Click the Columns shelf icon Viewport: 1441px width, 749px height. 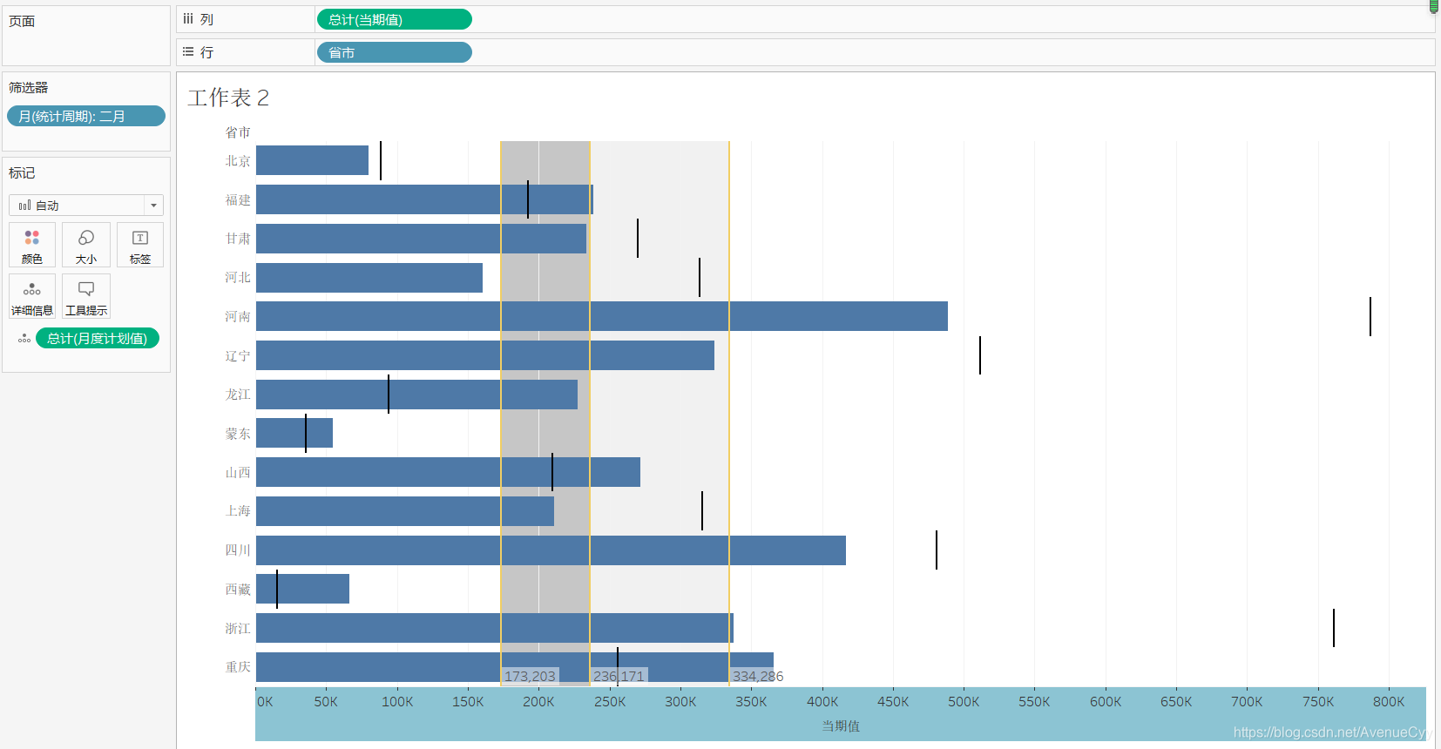click(188, 19)
